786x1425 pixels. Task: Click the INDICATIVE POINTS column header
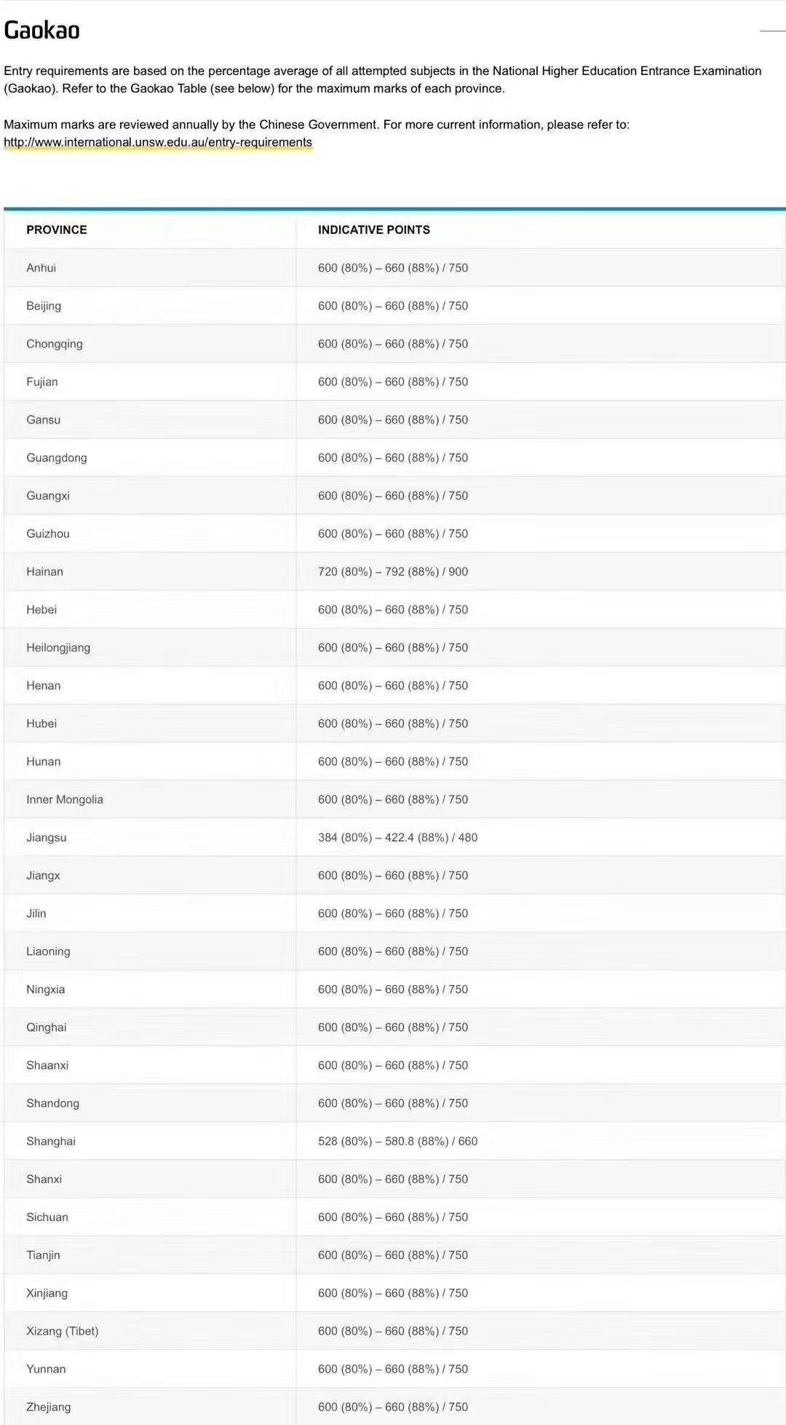[x=374, y=229]
